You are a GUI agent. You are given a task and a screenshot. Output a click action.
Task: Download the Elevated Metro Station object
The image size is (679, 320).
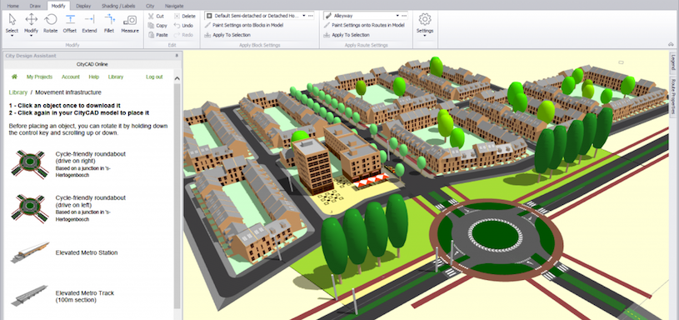pos(30,252)
